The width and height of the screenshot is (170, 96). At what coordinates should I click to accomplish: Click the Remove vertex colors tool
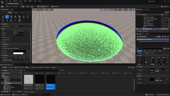[11, 20]
